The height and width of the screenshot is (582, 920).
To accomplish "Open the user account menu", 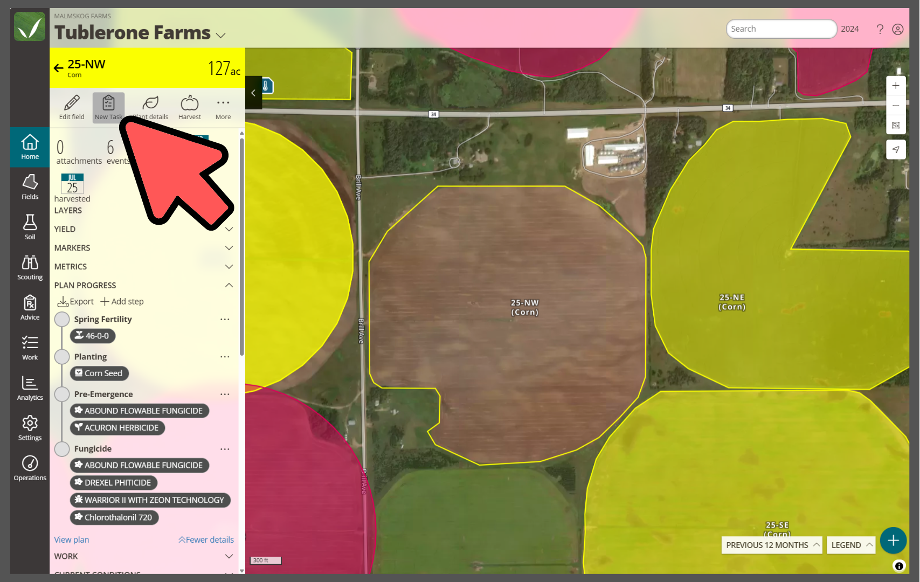I will pyautogui.click(x=898, y=29).
